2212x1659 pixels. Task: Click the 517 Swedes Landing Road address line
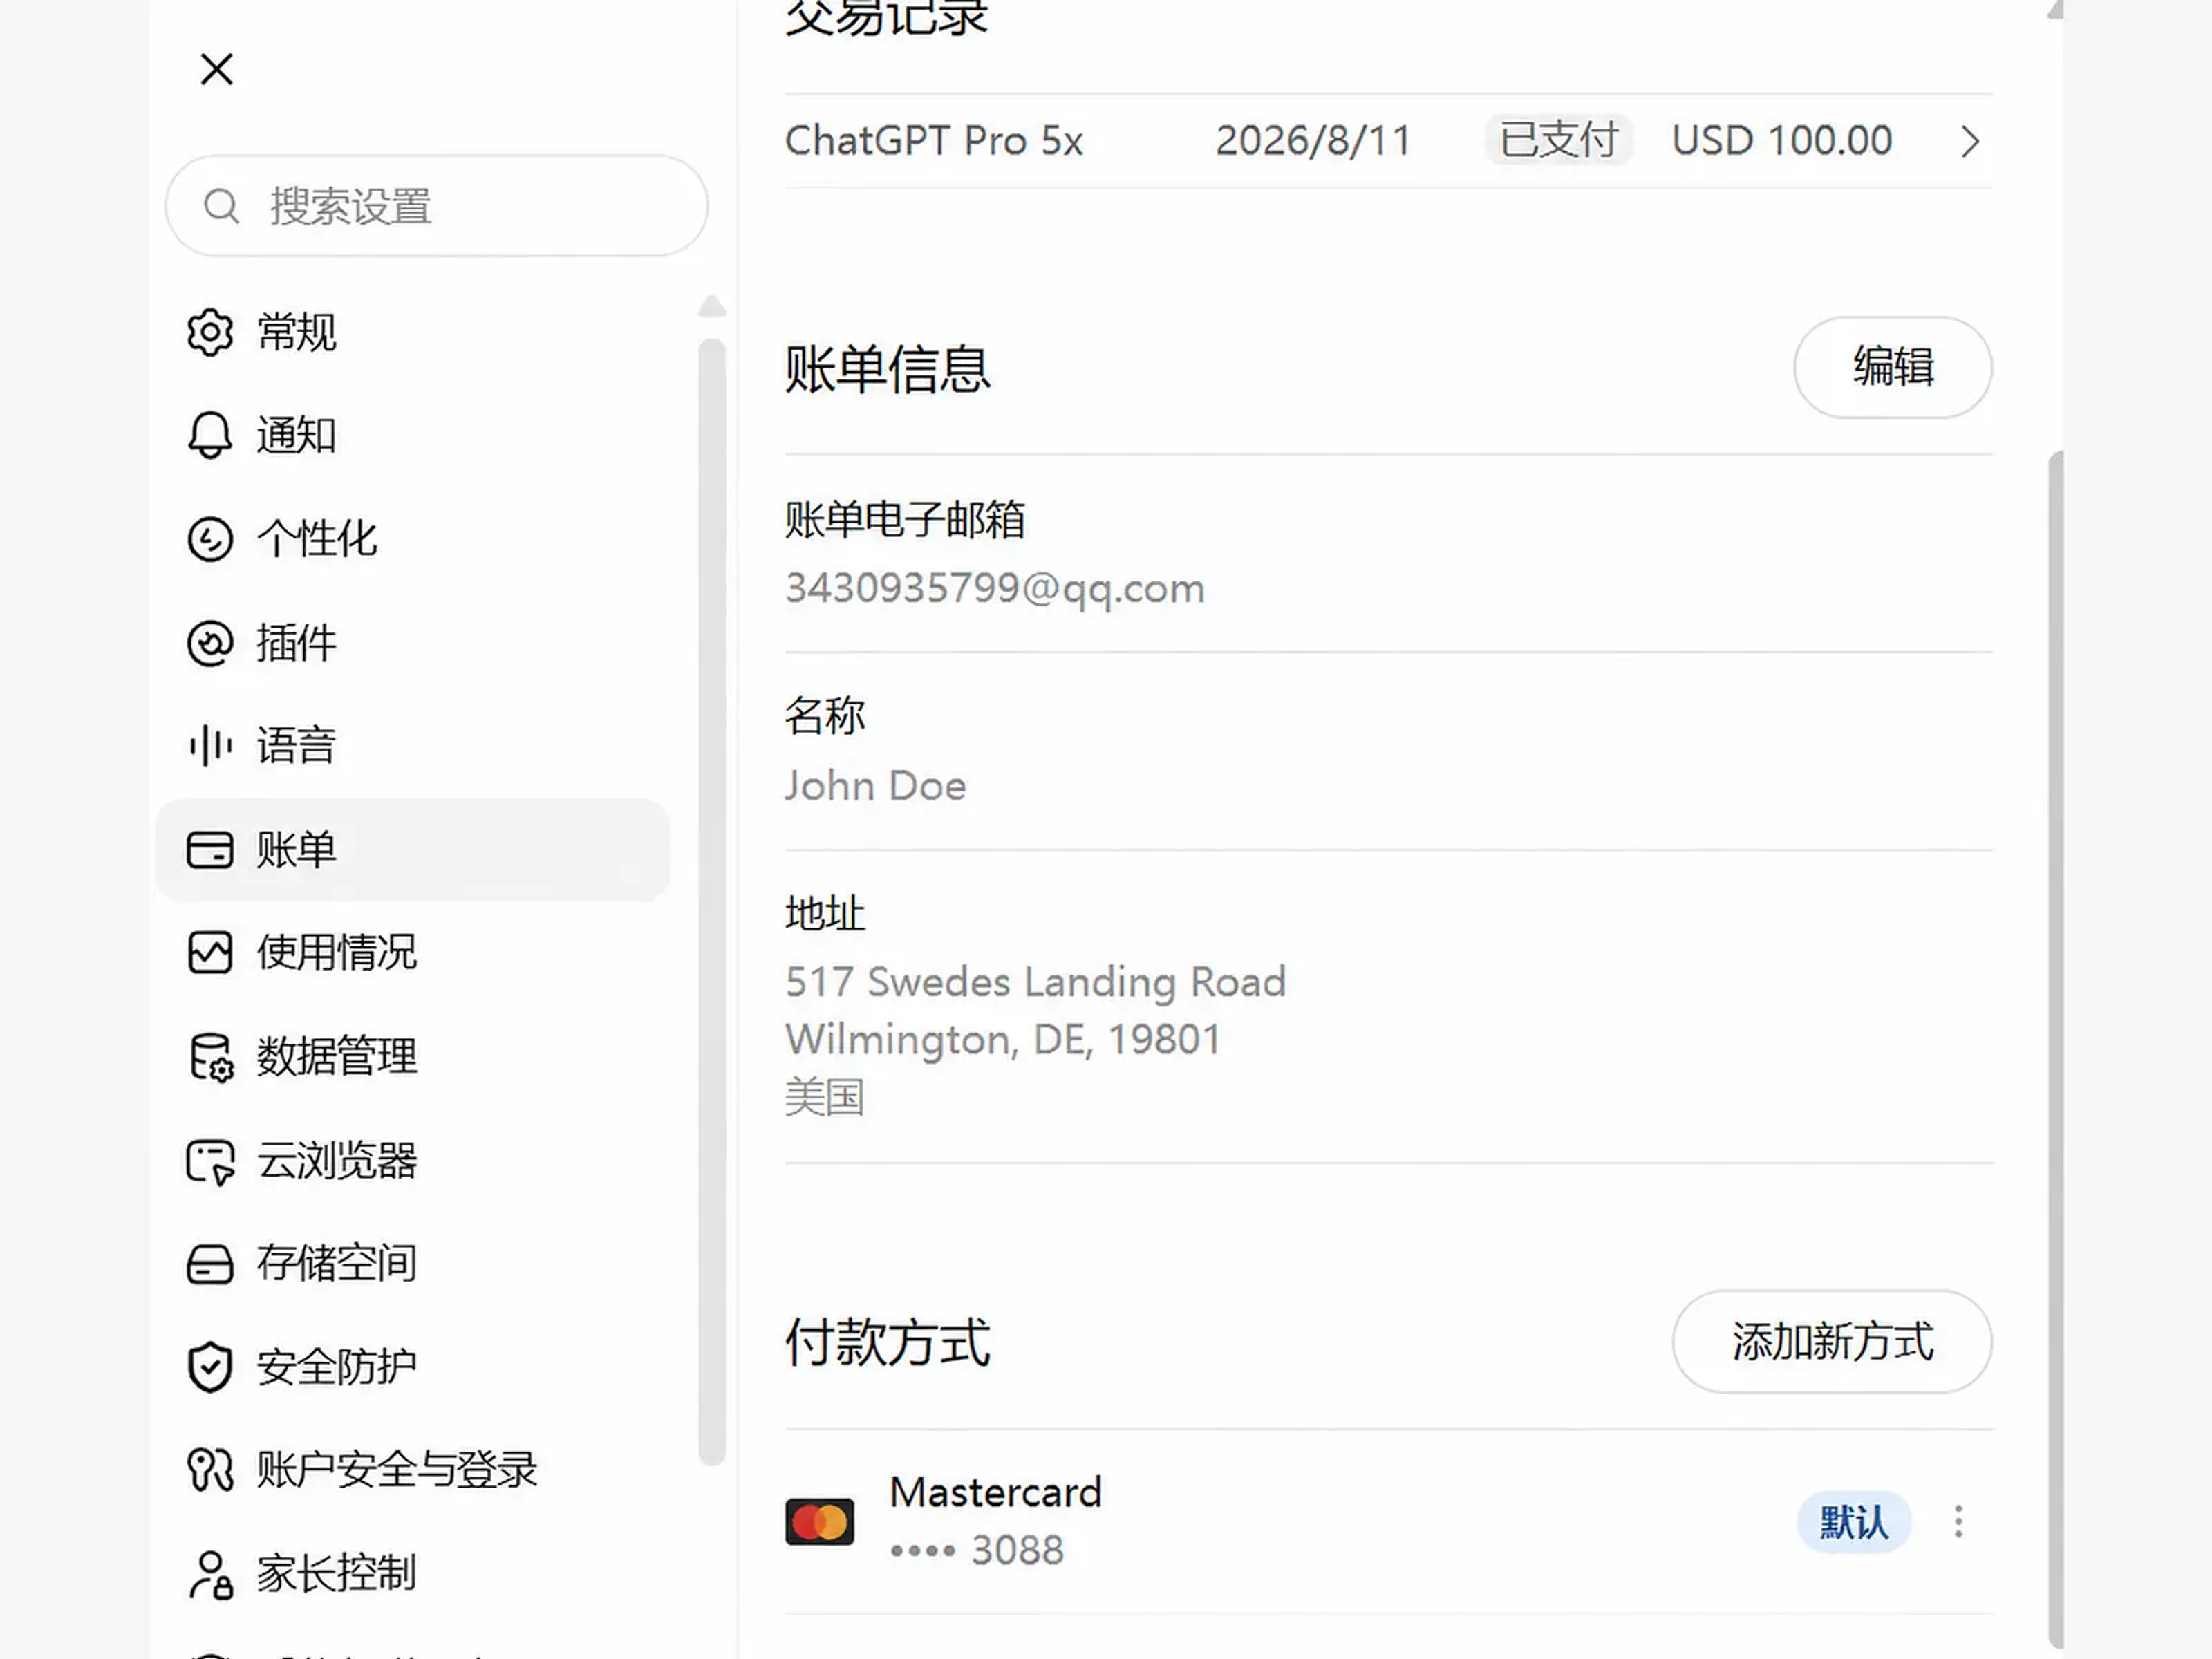tap(1035, 982)
